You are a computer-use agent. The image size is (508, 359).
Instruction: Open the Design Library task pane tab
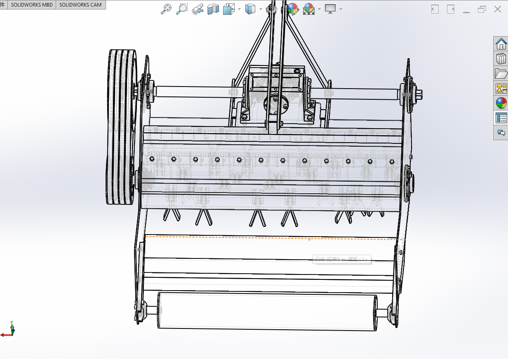(501, 59)
